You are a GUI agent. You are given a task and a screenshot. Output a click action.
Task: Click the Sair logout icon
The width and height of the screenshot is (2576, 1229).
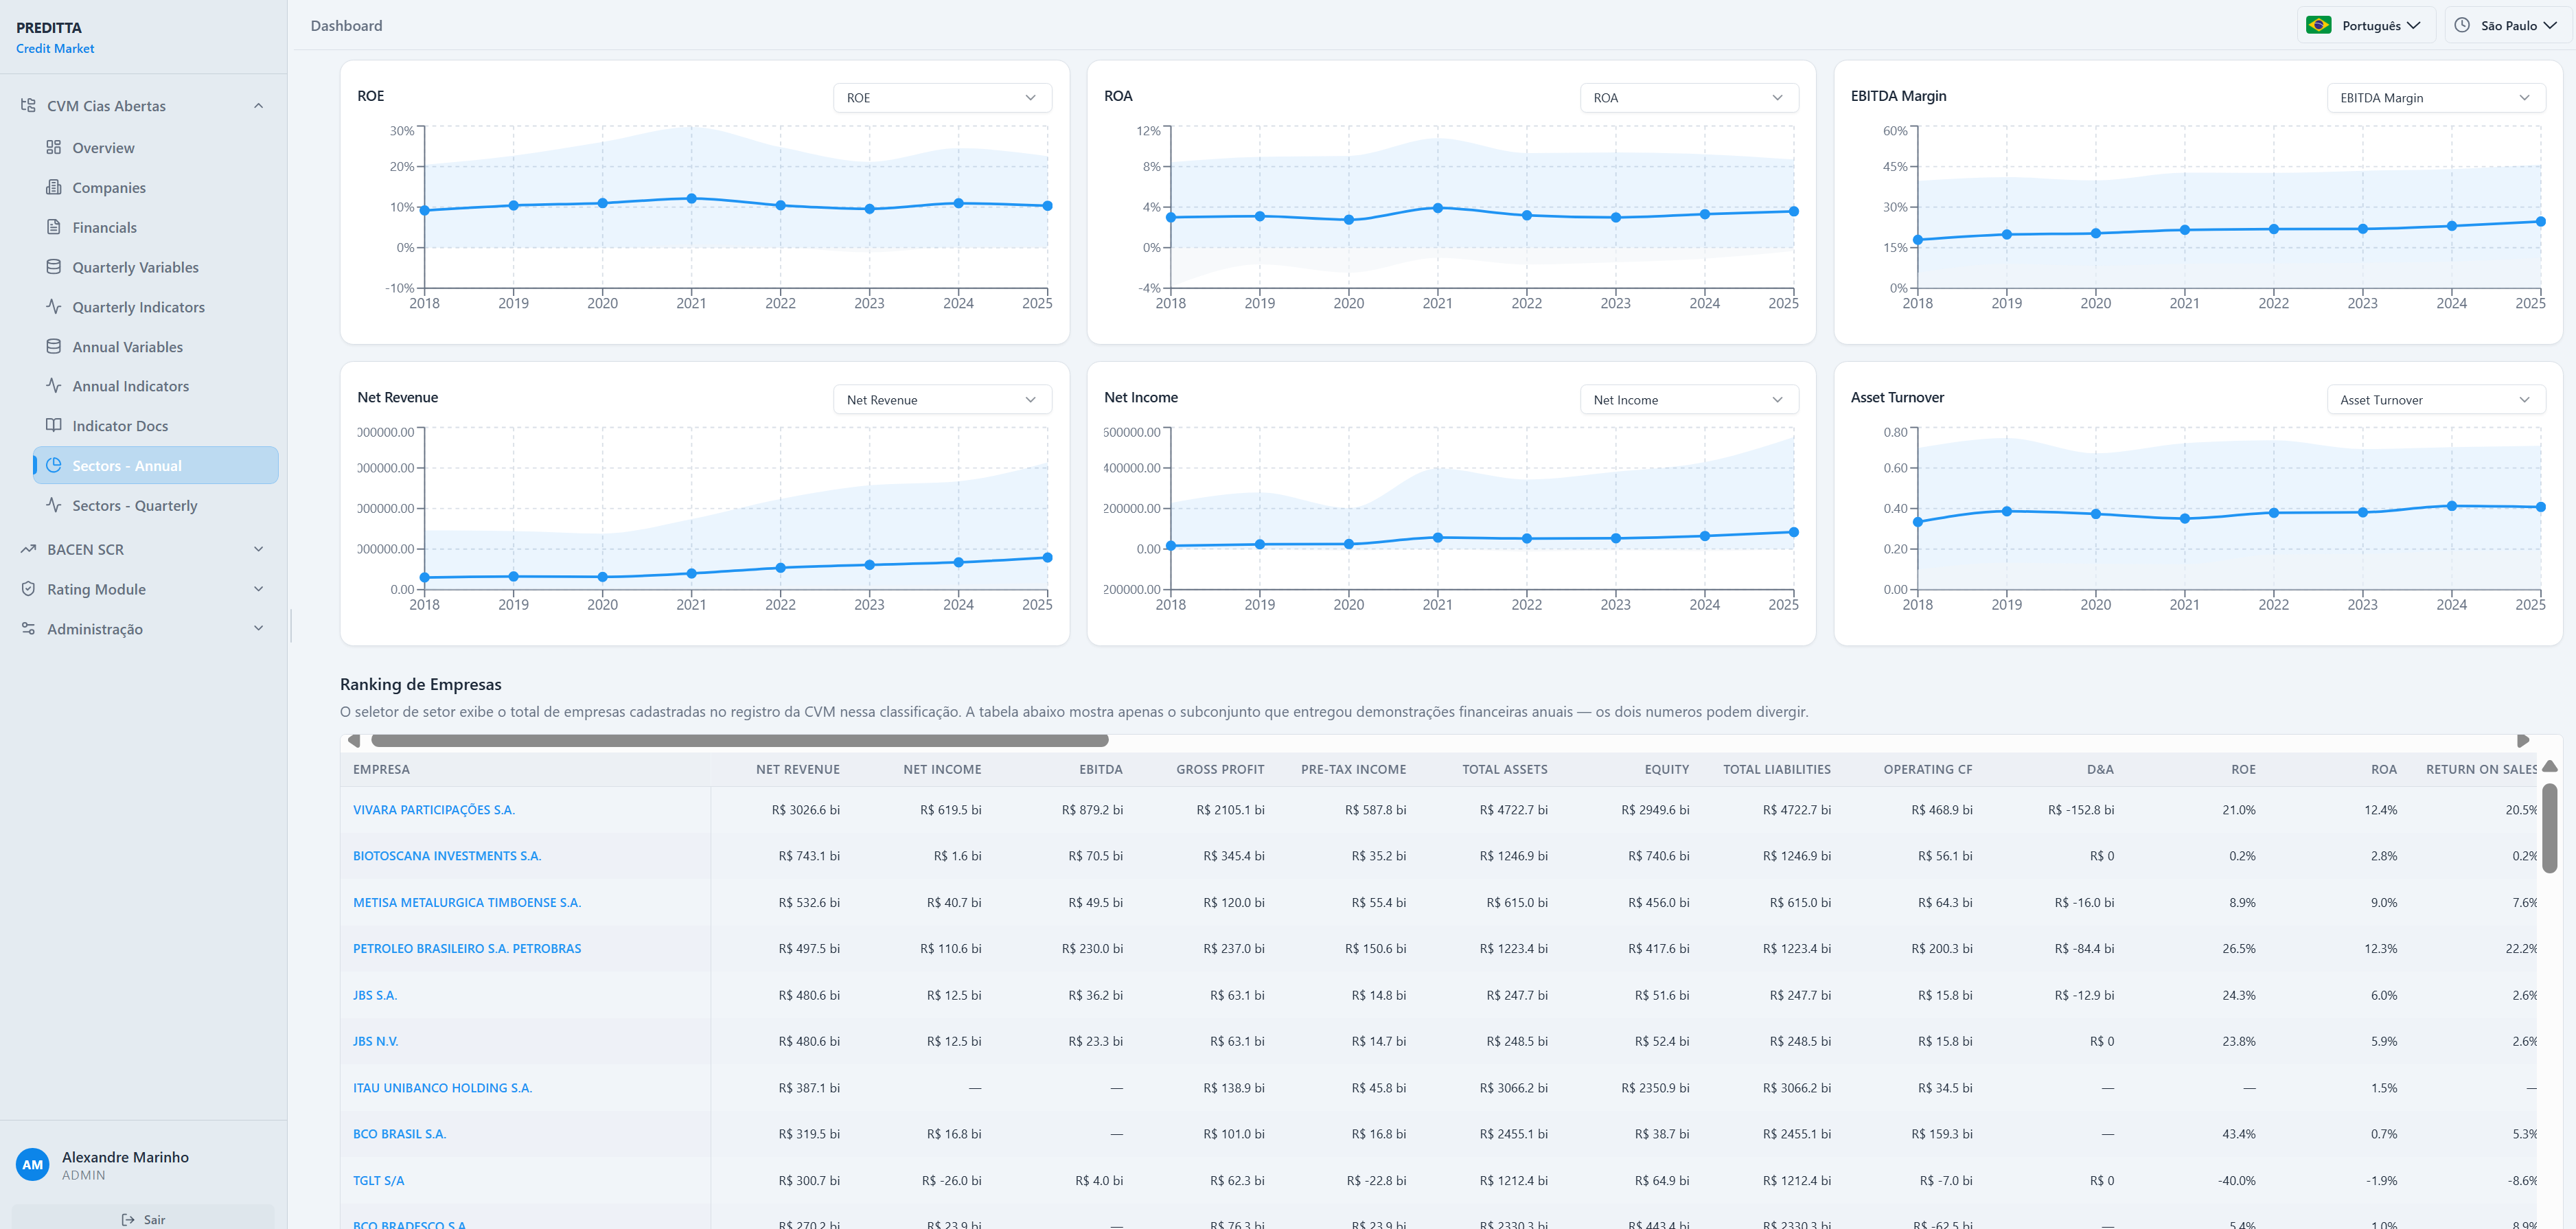(x=128, y=1219)
